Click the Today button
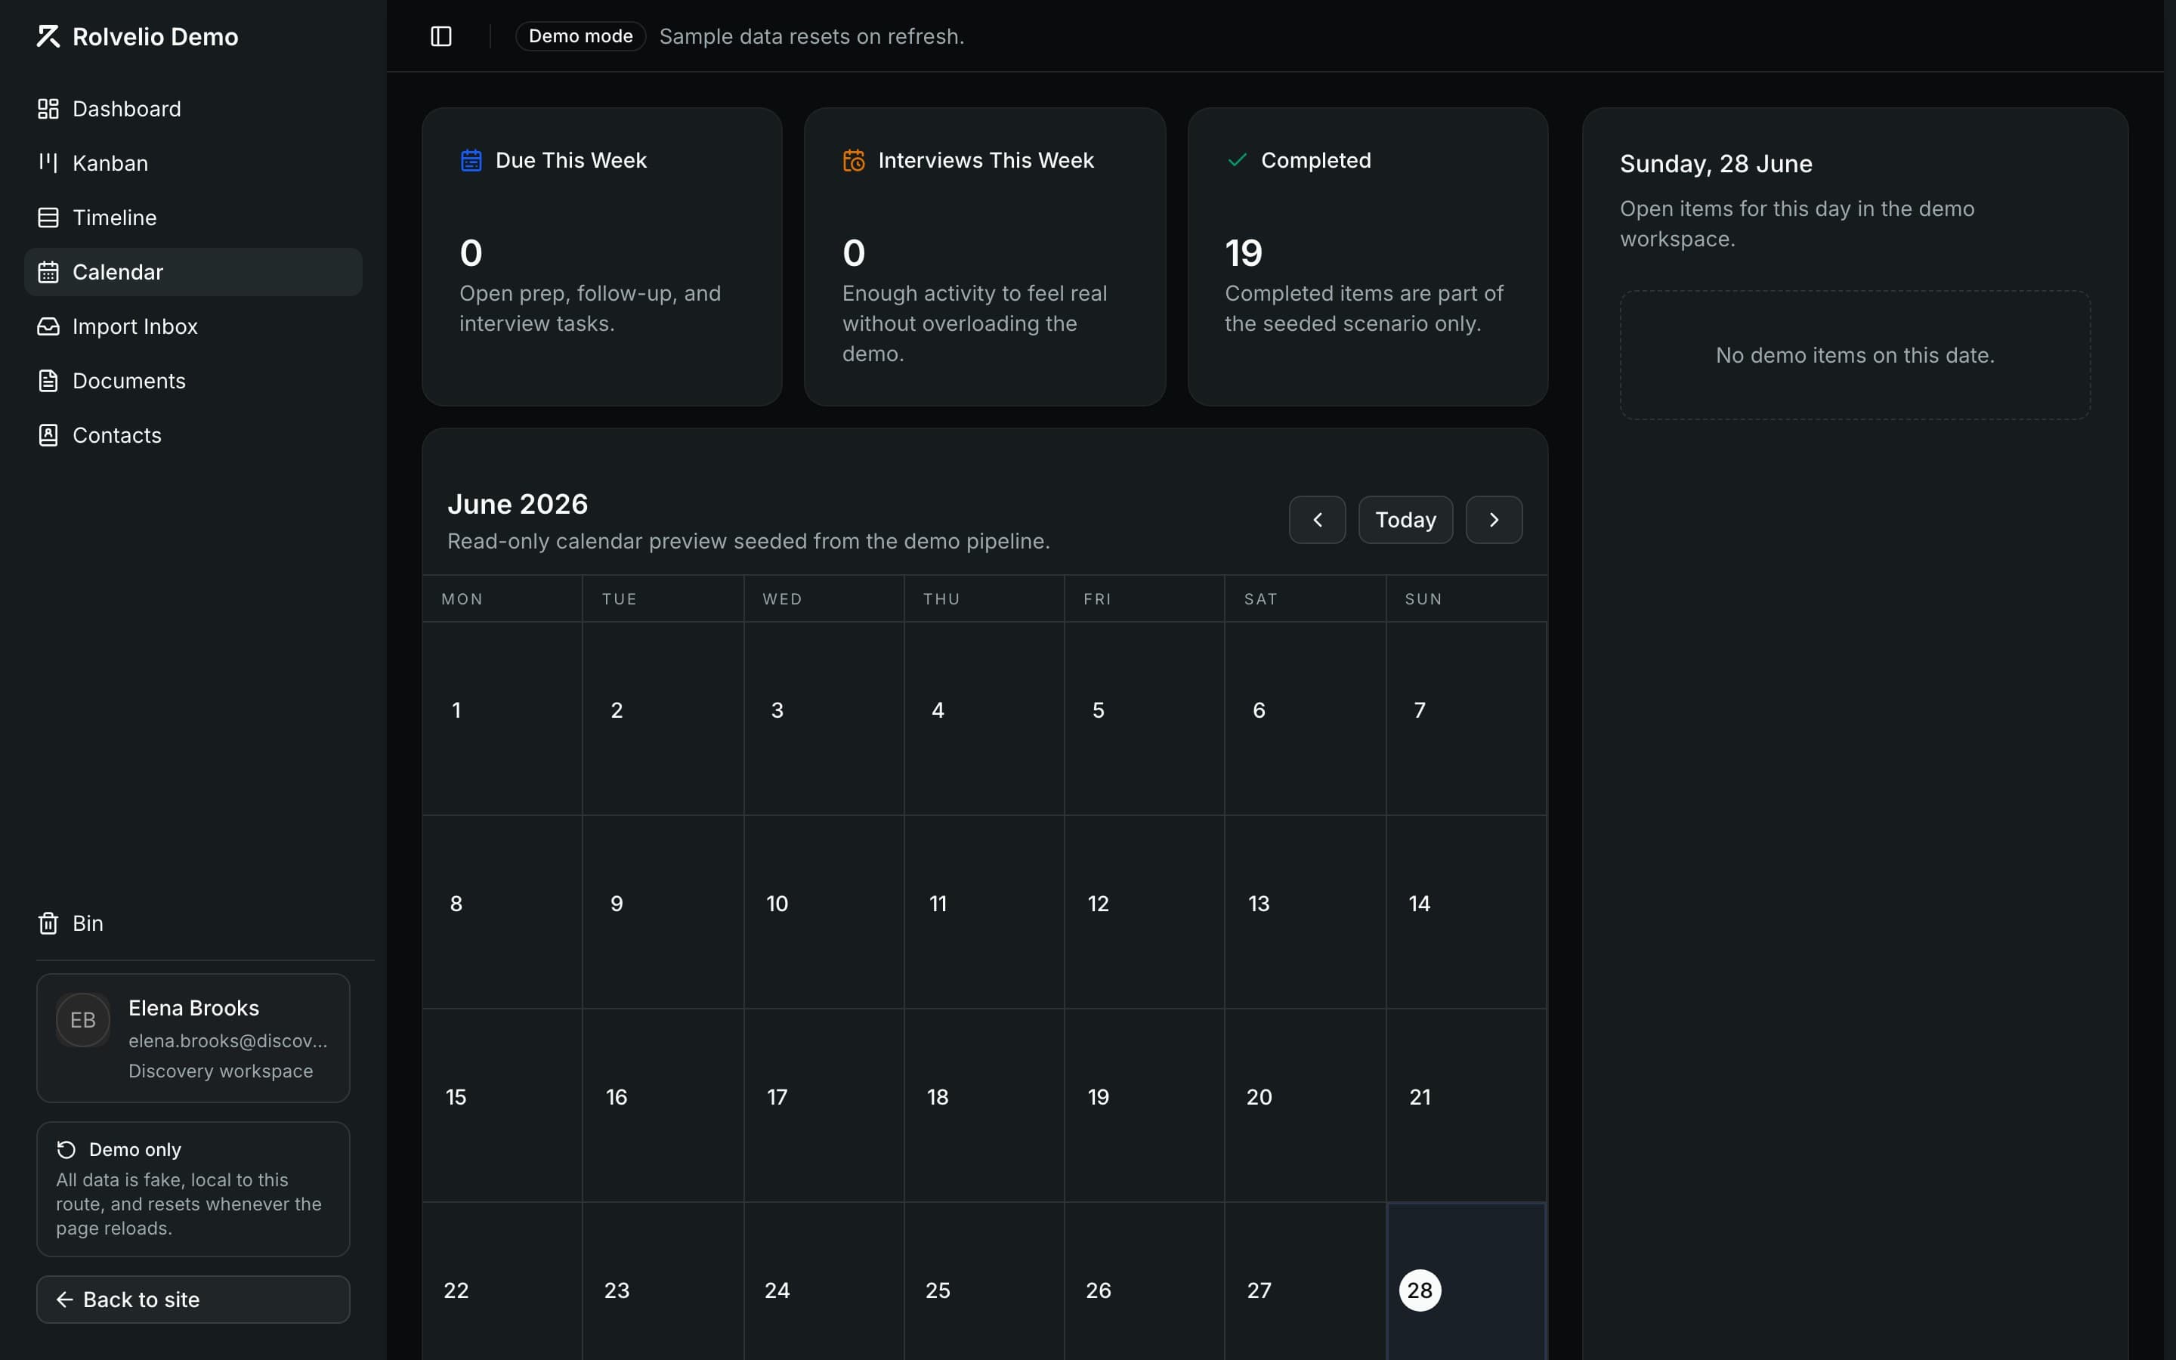This screenshot has width=2176, height=1360. 1405,520
